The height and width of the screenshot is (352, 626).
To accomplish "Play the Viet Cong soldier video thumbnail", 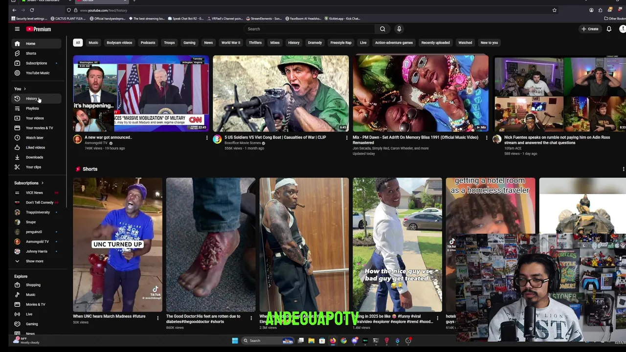I will [281, 93].
